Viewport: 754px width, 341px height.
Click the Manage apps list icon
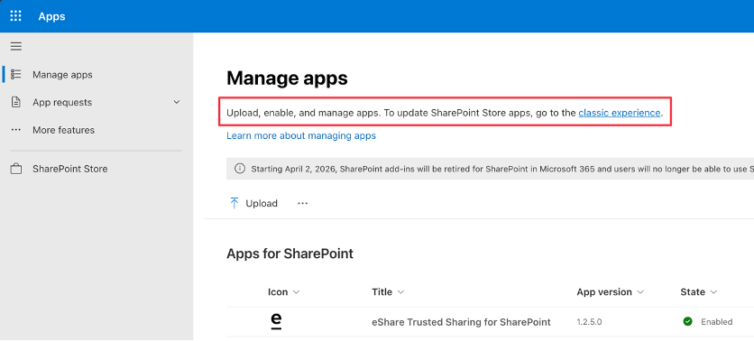point(16,75)
